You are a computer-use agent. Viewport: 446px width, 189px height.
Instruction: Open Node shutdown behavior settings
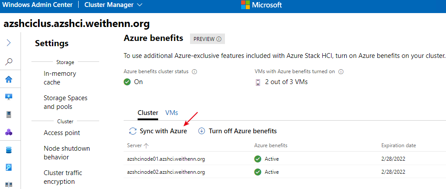(x=66, y=153)
